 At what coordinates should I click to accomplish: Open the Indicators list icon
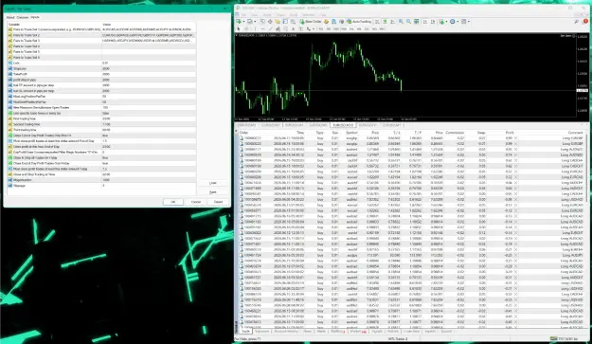coord(441,22)
